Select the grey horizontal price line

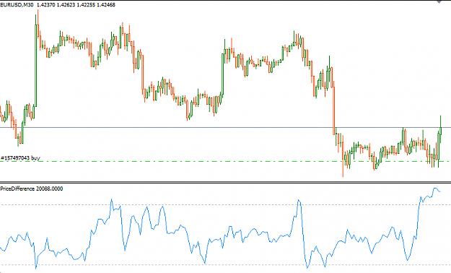pyautogui.click(x=225, y=127)
